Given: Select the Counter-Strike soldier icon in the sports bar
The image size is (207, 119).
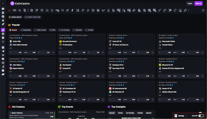Looking at the screenshot, I should click(73, 10).
